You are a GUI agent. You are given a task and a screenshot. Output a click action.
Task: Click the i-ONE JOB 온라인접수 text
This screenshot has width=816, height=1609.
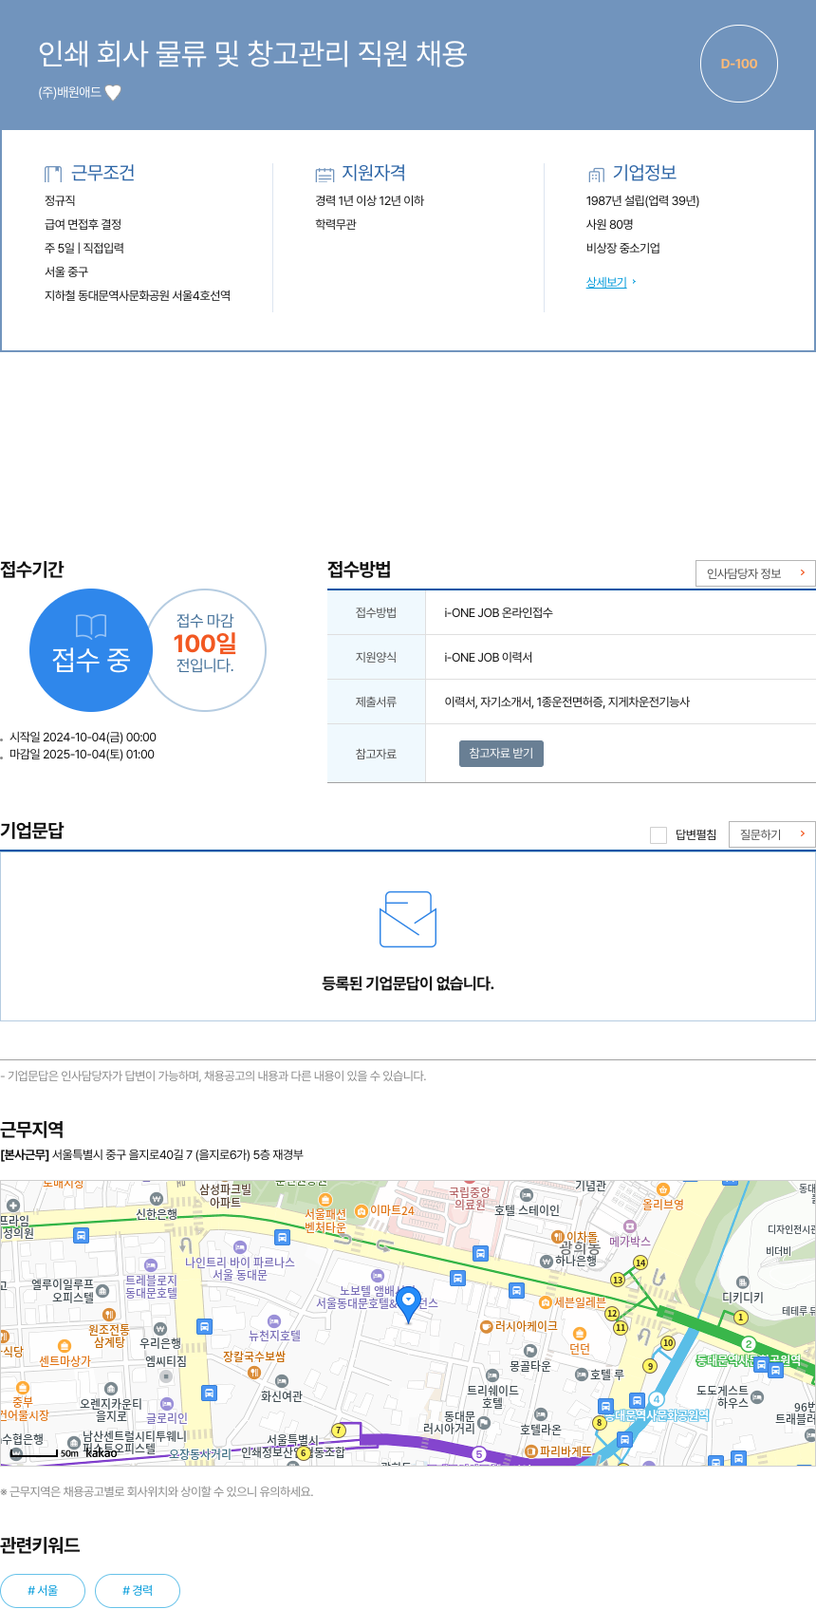pyautogui.click(x=498, y=613)
